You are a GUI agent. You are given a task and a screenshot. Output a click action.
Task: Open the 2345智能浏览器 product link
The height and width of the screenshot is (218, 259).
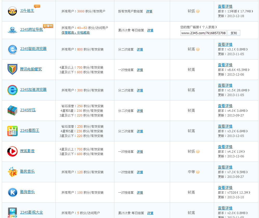[x=33, y=49]
